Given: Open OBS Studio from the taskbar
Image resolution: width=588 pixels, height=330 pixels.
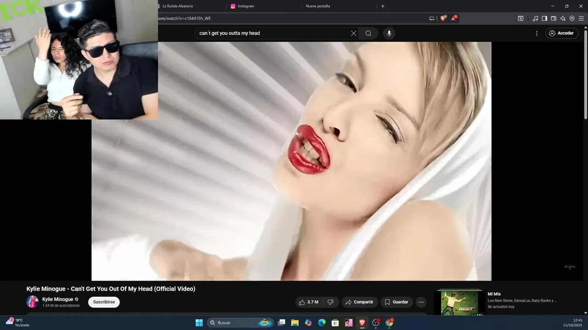Looking at the screenshot, I should click(x=376, y=323).
